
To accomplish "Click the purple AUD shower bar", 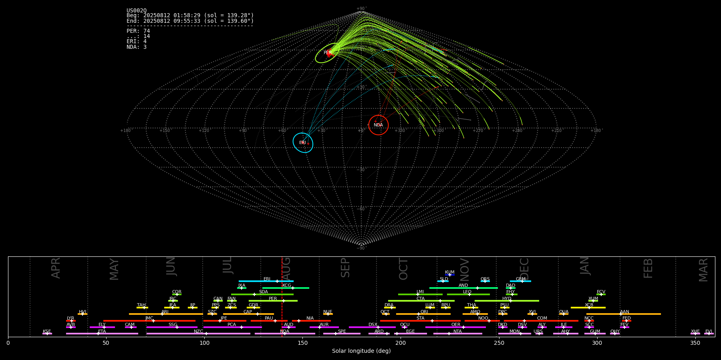I will [288, 327].
